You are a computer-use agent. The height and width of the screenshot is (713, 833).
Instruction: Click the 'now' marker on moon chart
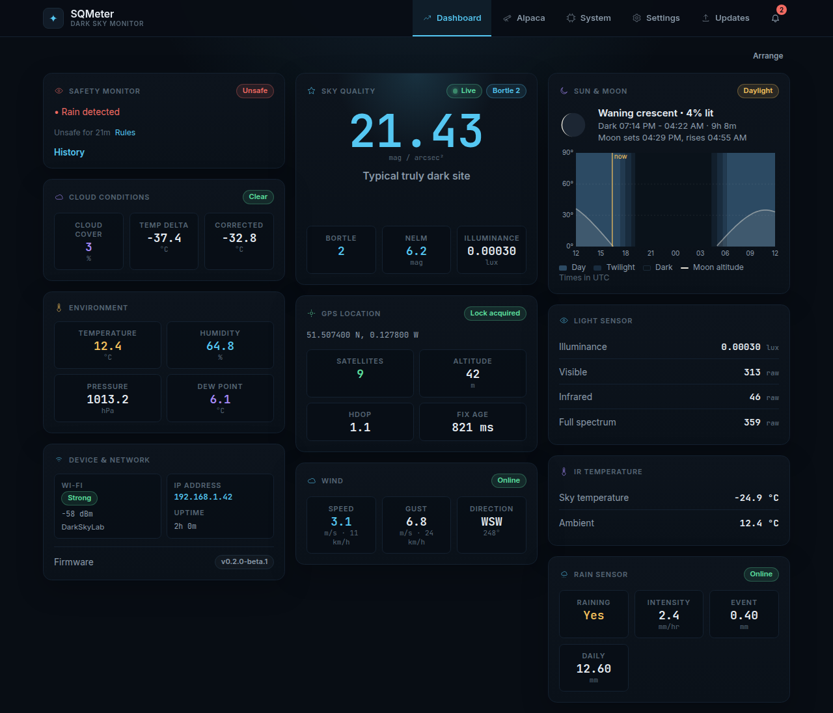click(620, 157)
